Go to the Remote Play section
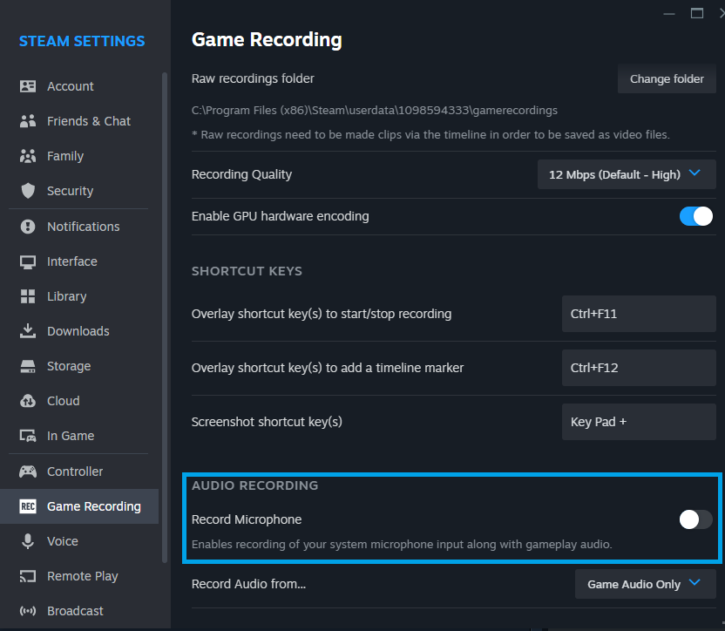The width and height of the screenshot is (725, 631). (82, 576)
